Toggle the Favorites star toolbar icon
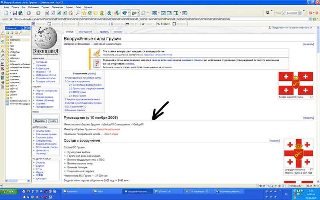The image size is (320, 200). (x=84, y=13)
